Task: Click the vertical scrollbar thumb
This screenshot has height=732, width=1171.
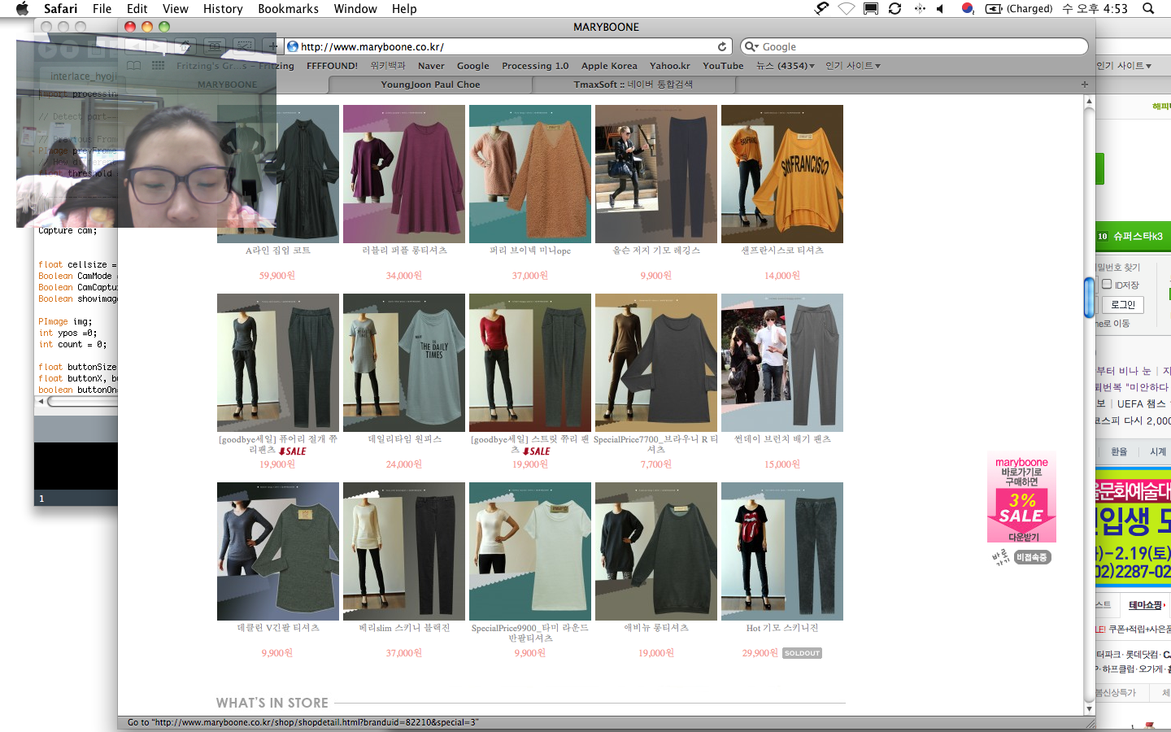Action: tap(1089, 298)
